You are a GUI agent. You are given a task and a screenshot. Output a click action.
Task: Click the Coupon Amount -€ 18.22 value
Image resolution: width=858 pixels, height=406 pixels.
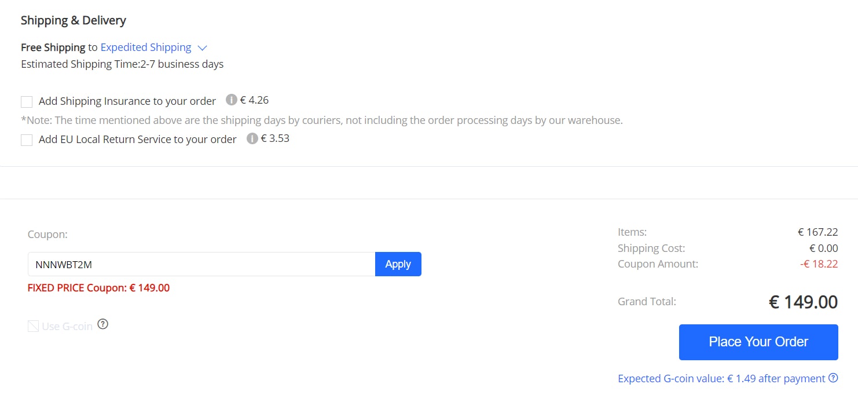coord(819,264)
